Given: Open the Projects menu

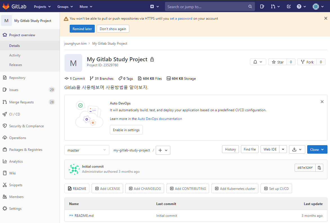Looking at the screenshot, I should pos(42,7).
